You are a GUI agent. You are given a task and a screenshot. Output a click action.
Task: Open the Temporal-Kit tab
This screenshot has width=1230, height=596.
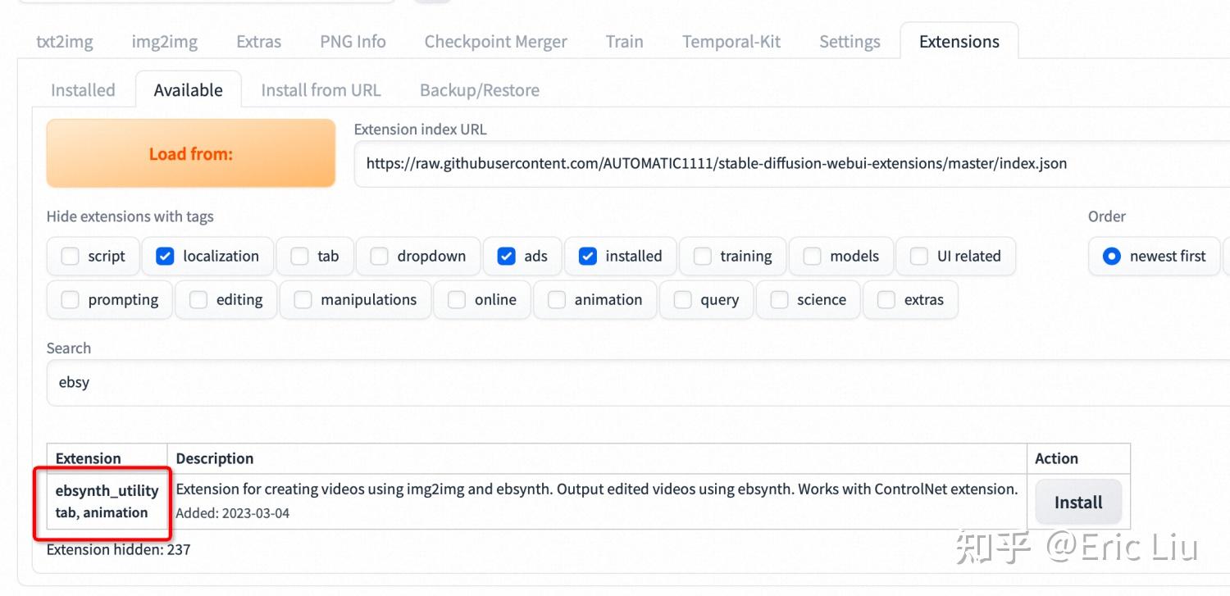click(x=731, y=42)
